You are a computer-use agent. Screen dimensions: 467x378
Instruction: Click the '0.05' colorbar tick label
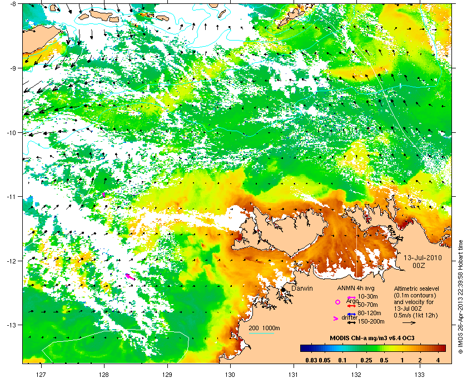pyautogui.click(x=325, y=360)
